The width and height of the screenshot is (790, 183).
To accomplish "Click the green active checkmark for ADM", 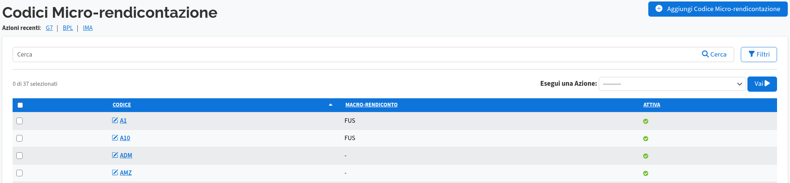I will pos(646,156).
